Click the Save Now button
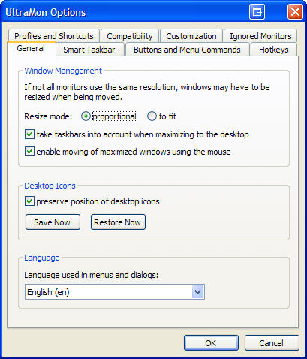Image resolution: width=307 pixels, height=359 pixels. (53, 222)
